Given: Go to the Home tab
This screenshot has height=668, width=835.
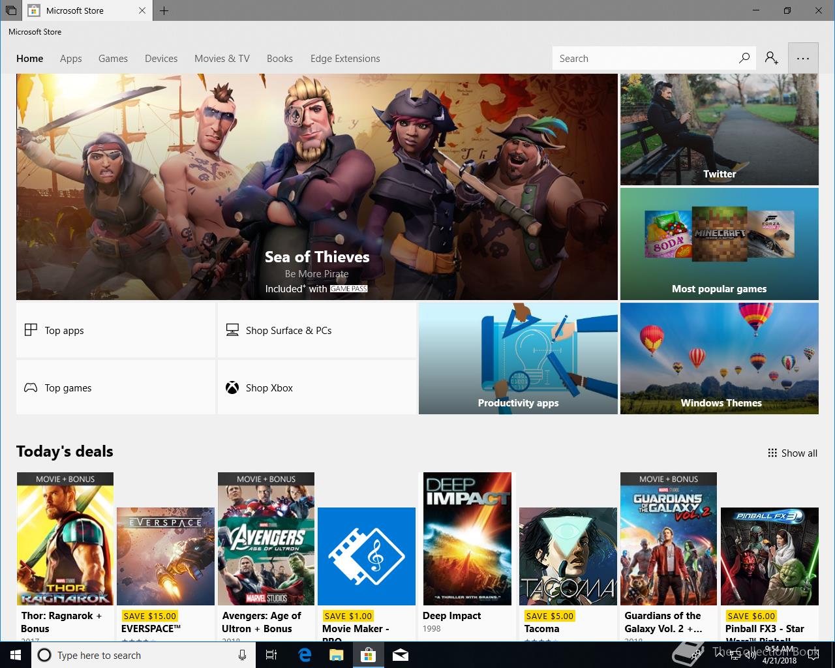Looking at the screenshot, I should 29,58.
